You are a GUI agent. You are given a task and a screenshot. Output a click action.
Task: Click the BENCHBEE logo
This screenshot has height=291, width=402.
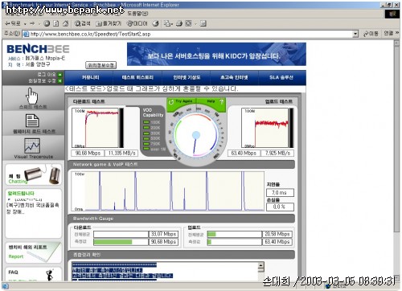(x=38, y=49)
